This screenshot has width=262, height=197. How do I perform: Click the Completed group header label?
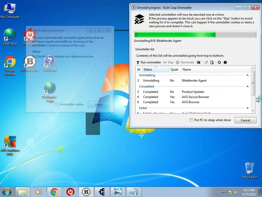point(146,86)
